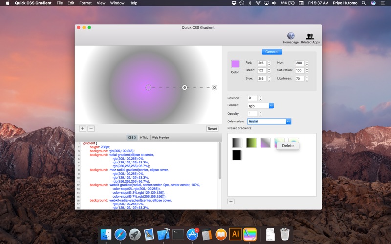
Task: Select the middle gradient stop handle
Action: tap(185, 87)
